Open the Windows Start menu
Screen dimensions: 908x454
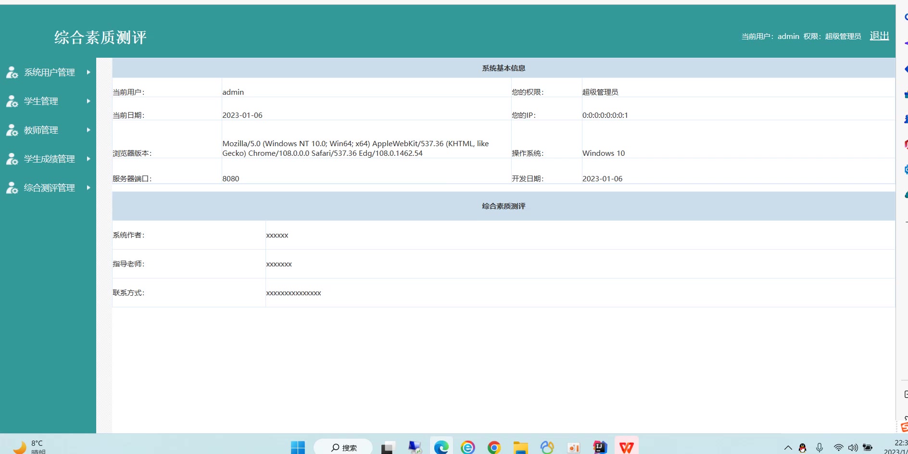298,448
